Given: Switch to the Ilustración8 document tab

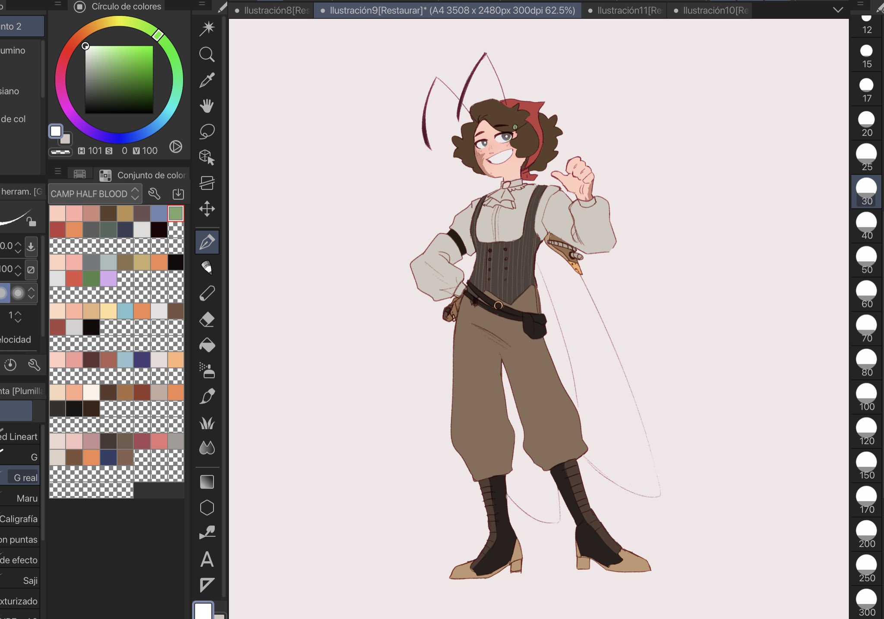Looking at the screenshot, I should coord(272,10).
